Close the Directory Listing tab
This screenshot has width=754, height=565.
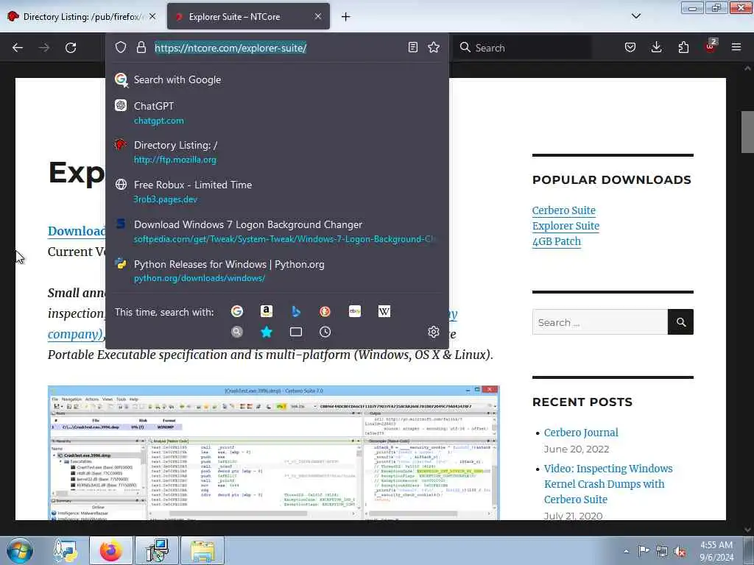pyautogui.click(x=152, y=16)
